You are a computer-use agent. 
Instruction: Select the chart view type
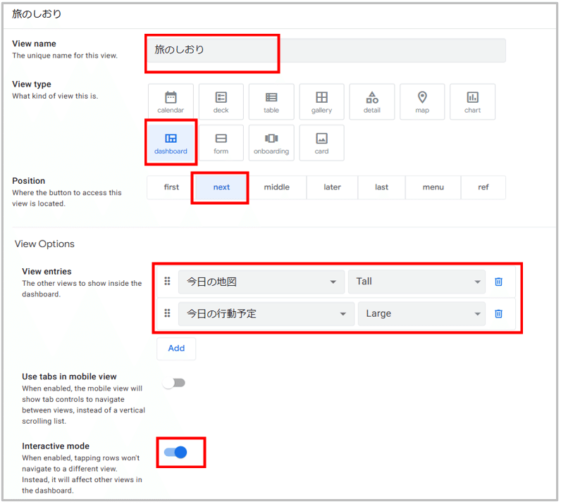click(x=473, y=102)
